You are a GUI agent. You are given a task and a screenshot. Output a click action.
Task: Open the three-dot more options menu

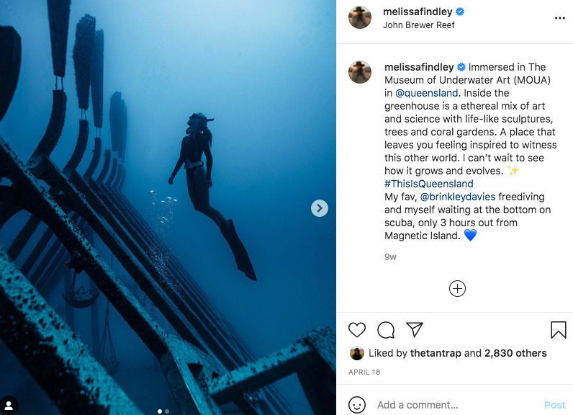tap(560, 17)
